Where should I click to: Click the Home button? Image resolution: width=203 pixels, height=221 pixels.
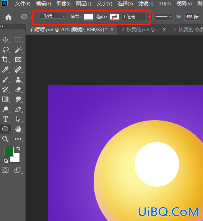coord(8,17)
